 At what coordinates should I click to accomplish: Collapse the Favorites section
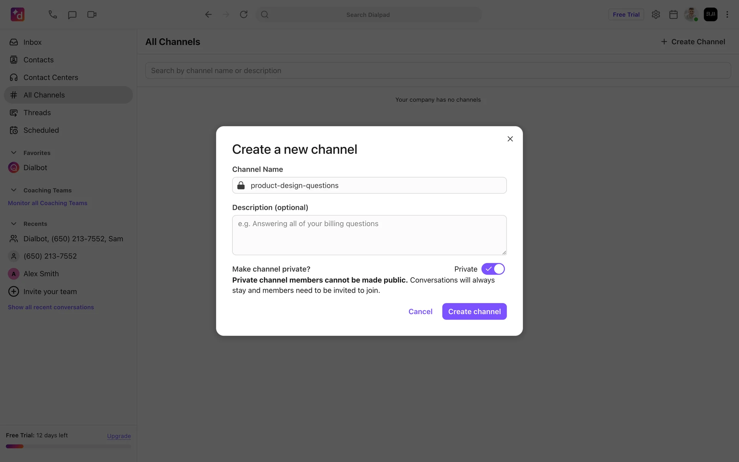(13, 153)
